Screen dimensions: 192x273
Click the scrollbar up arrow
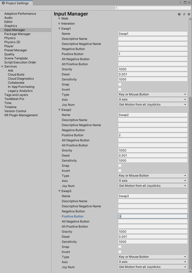point(190,19)
